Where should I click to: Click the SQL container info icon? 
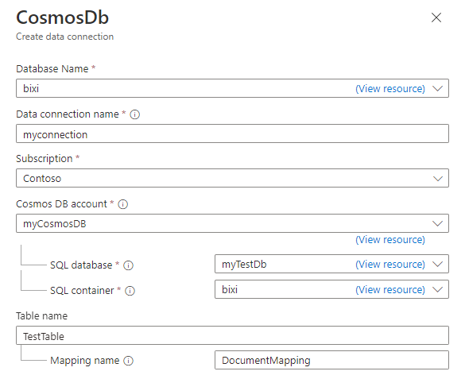coord(130,291)
